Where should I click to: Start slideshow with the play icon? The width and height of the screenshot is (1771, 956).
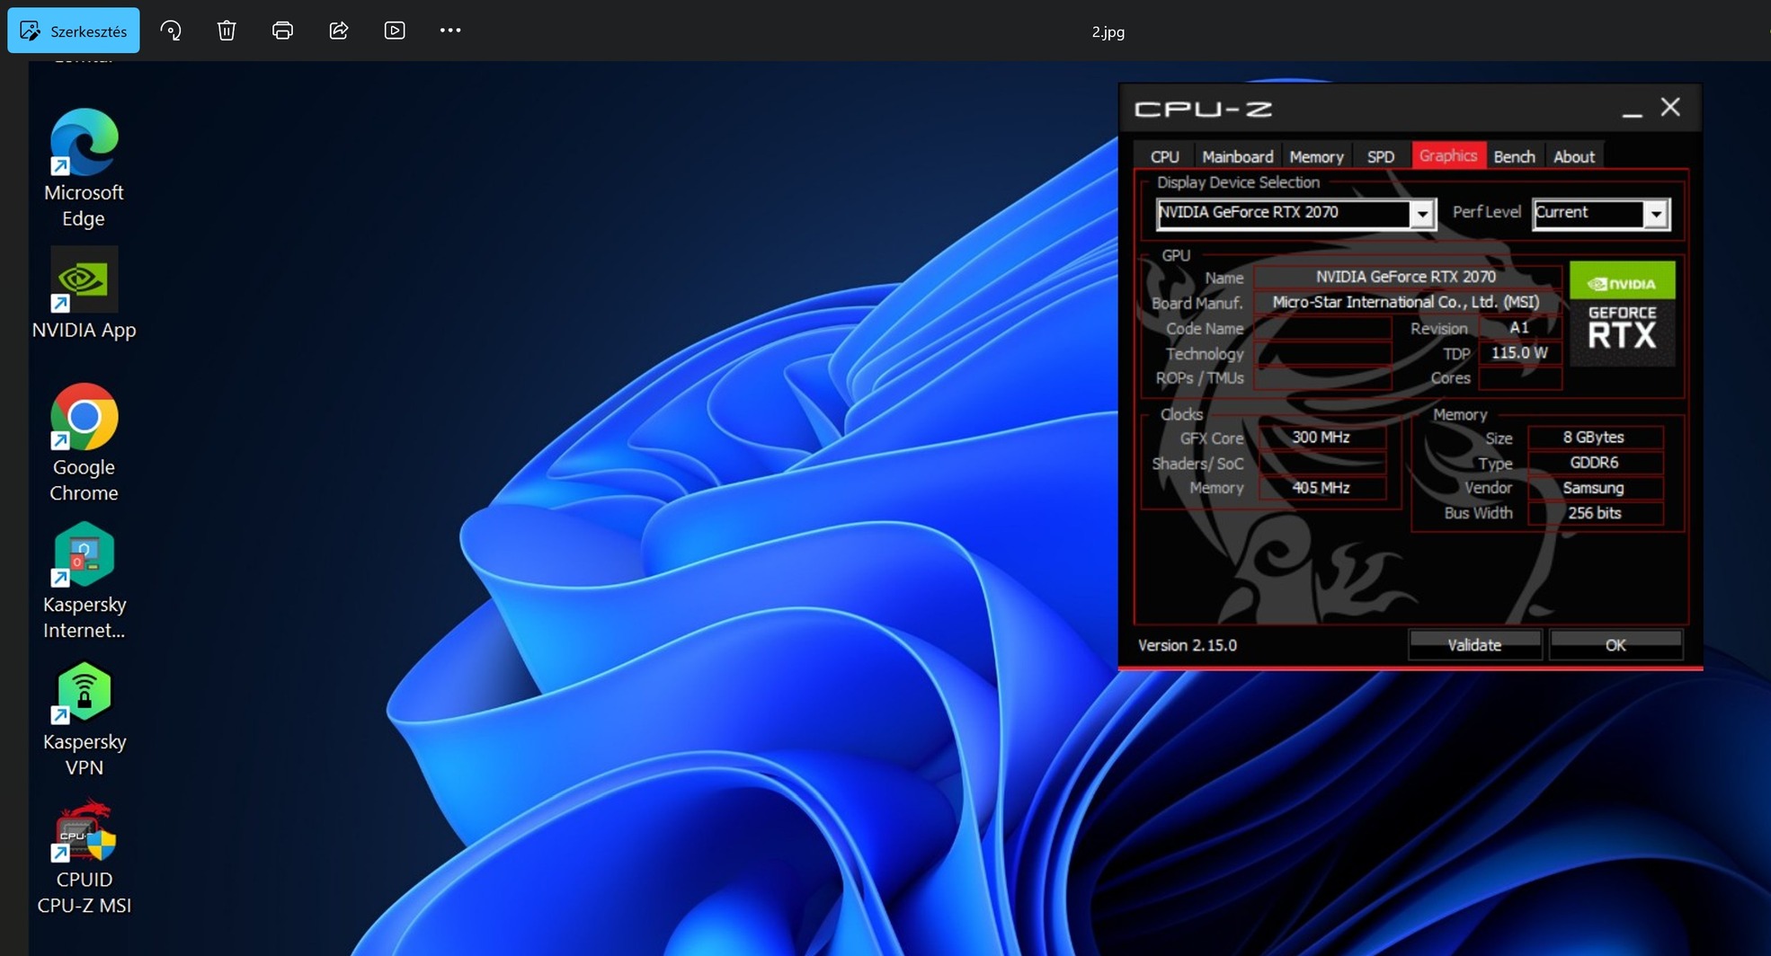point(395,31)
